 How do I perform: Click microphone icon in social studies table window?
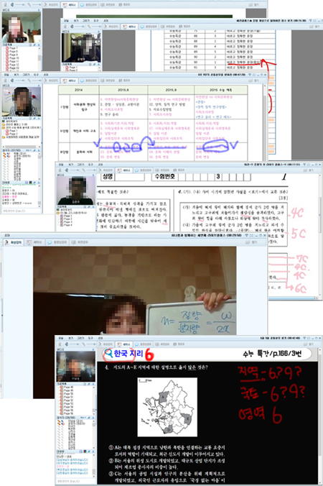[5, 81]
